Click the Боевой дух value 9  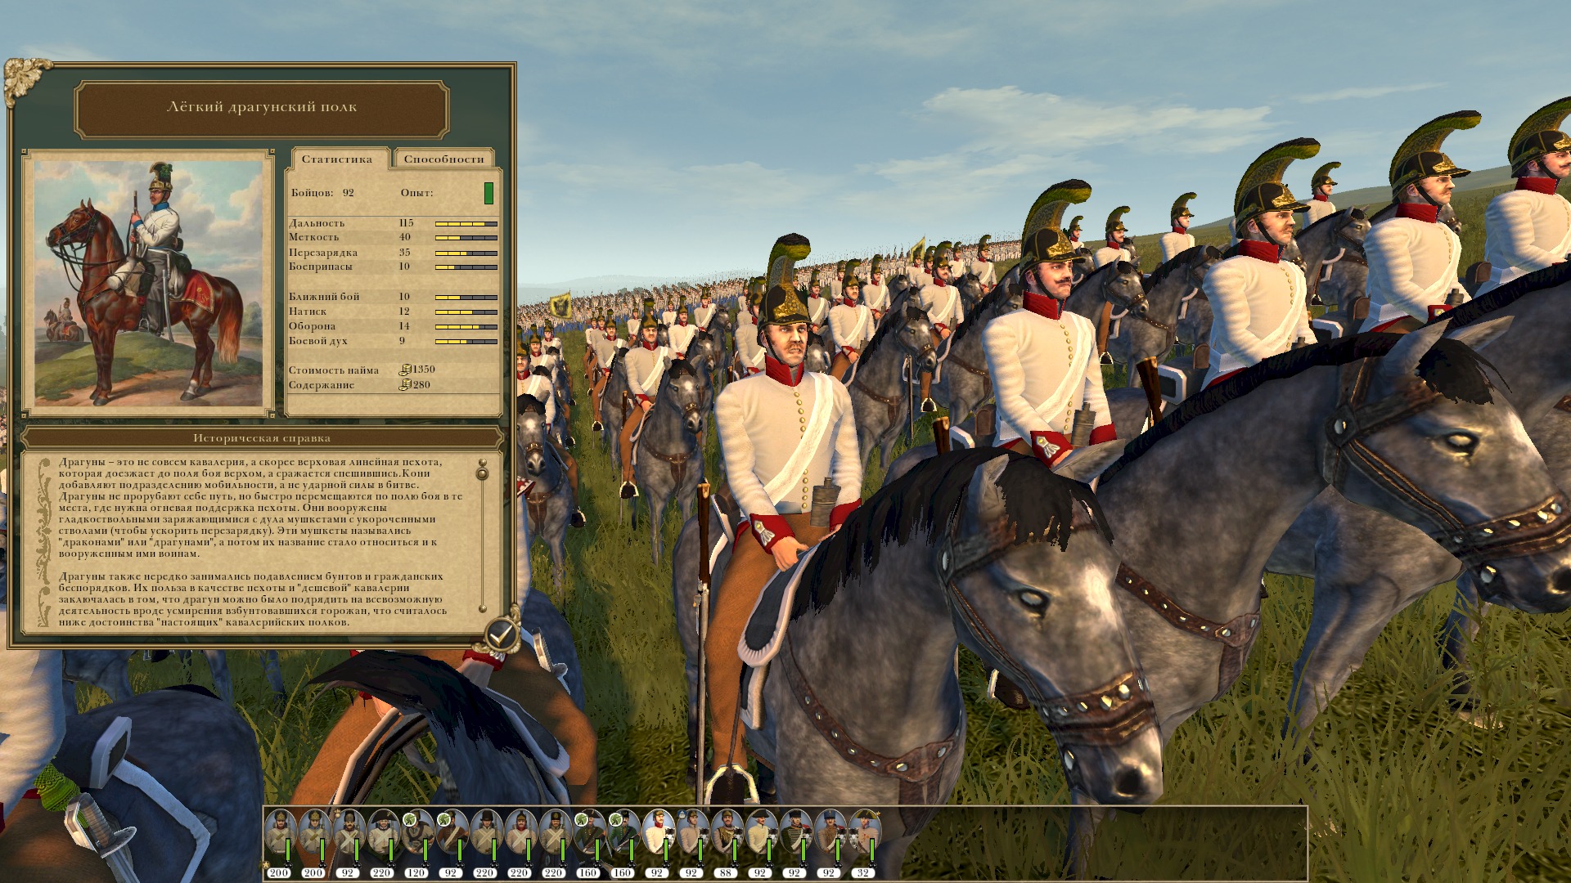(x=403, y=341)
